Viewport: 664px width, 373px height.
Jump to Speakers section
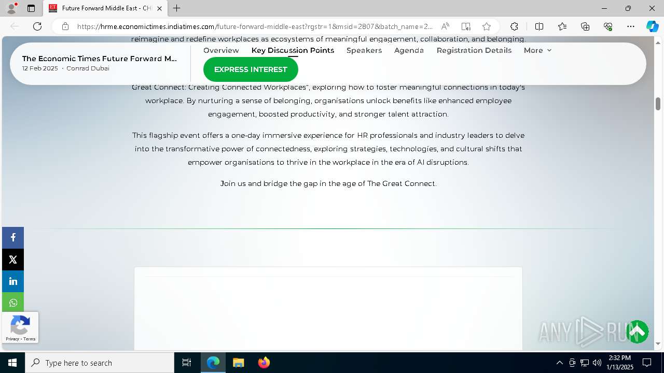(x=364, y=50)
